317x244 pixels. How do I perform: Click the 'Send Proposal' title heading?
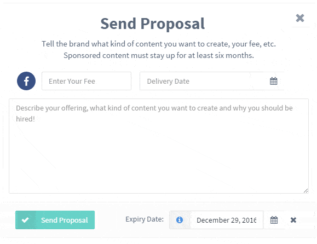pyautogui.click(x=153, y=24)
